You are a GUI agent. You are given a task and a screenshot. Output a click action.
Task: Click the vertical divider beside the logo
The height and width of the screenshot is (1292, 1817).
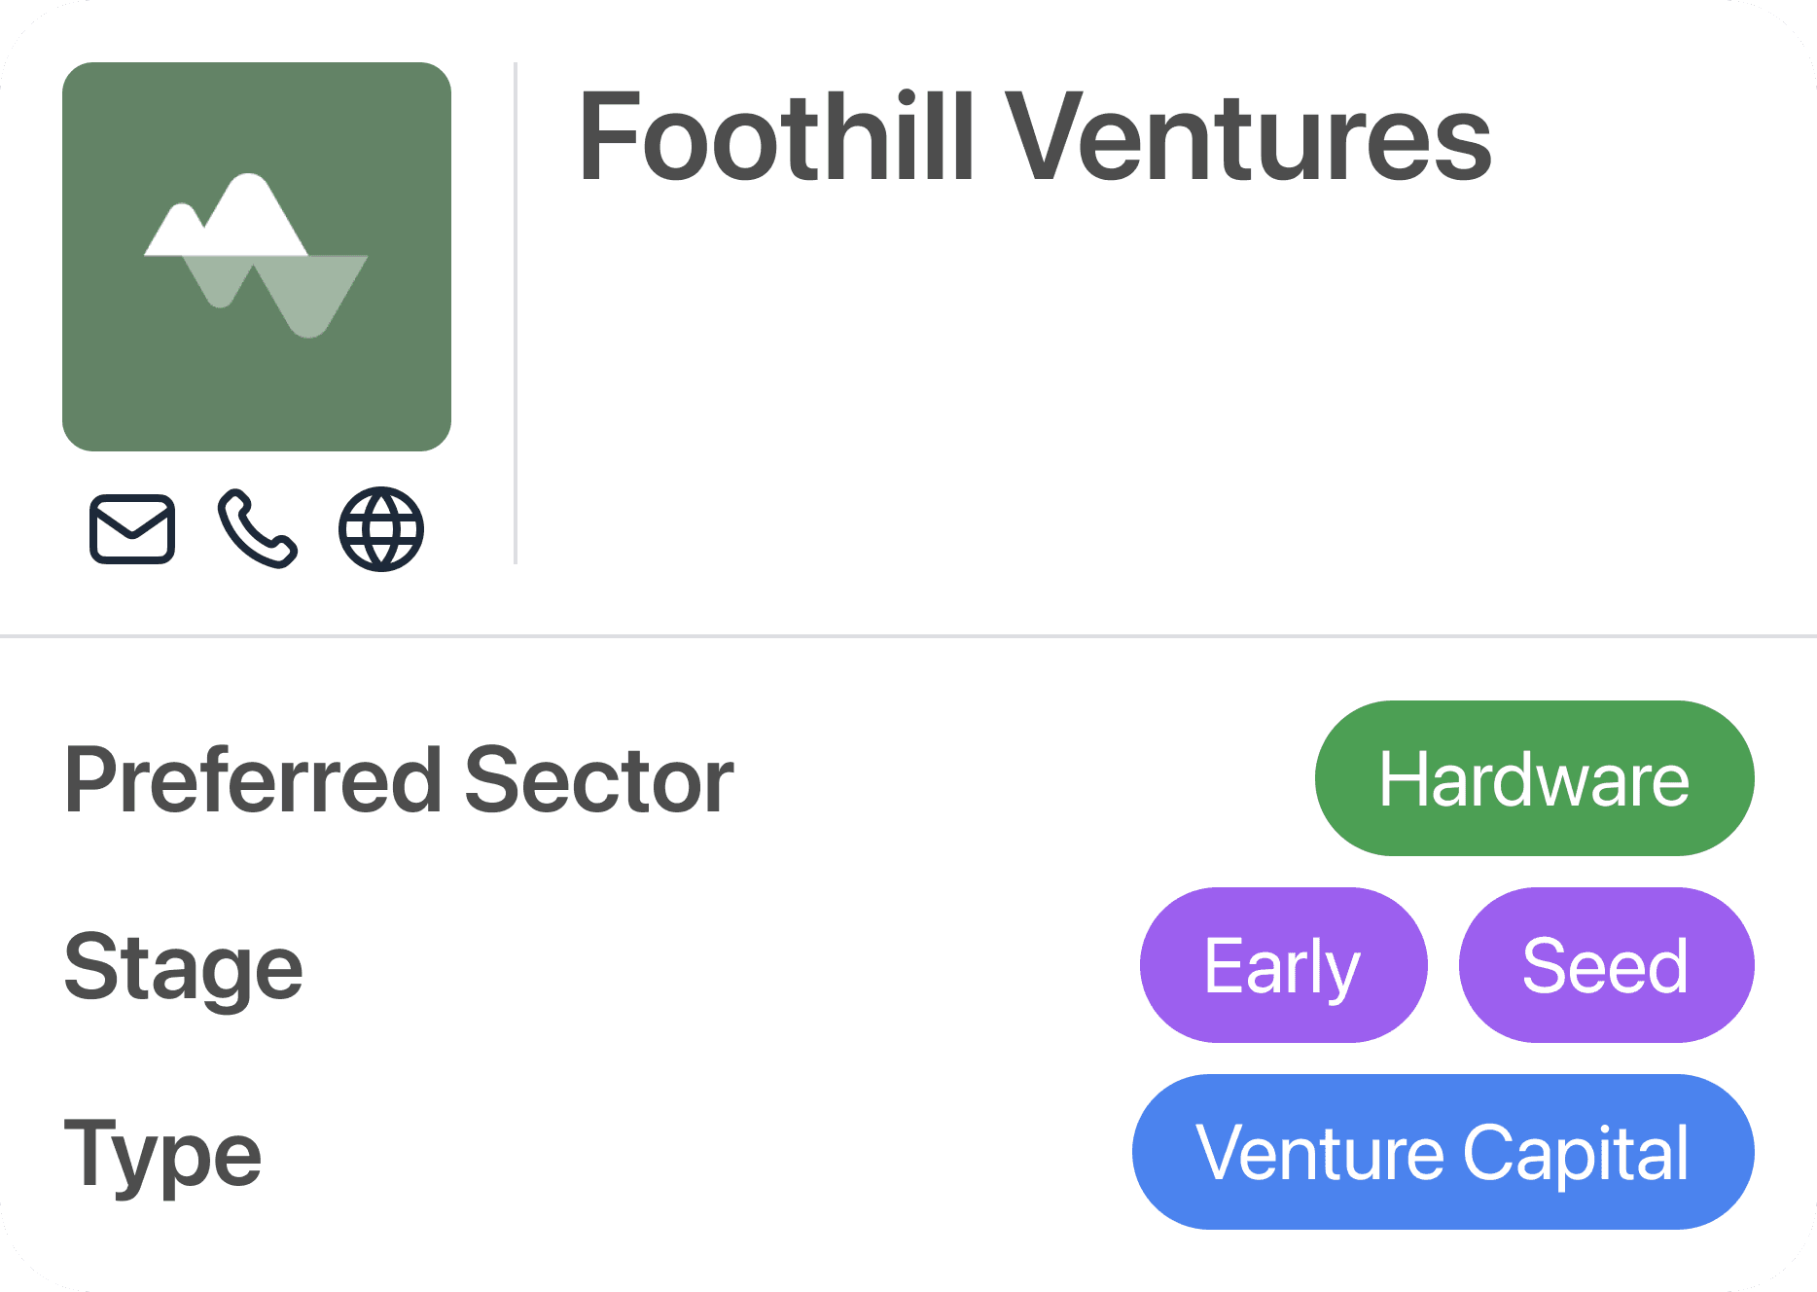click(x=516, y=313)
